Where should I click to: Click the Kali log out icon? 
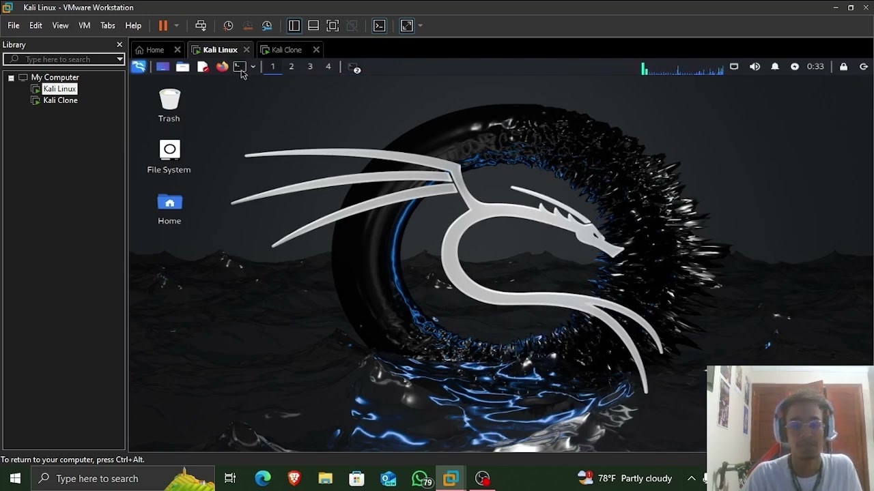(864, 67)
